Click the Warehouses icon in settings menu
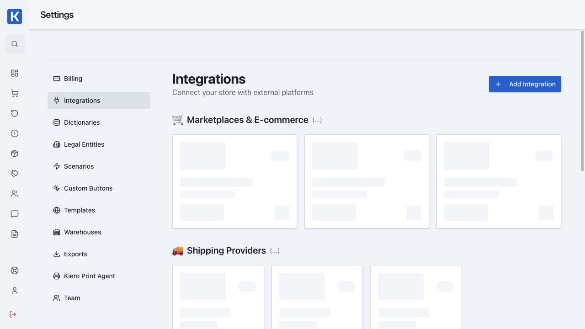 coord(57,232)
